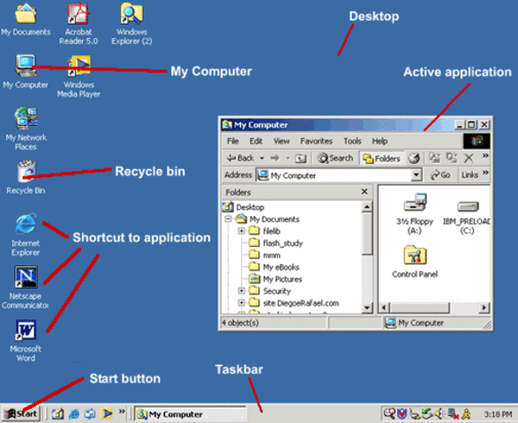518x423 pixels.
Task: Click the Start button
Action: pyautogui.click(x=20, y=413)
